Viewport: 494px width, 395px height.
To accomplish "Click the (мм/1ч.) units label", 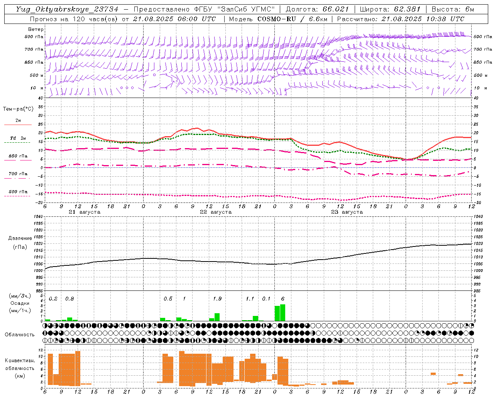I will [x=20, y=311].
